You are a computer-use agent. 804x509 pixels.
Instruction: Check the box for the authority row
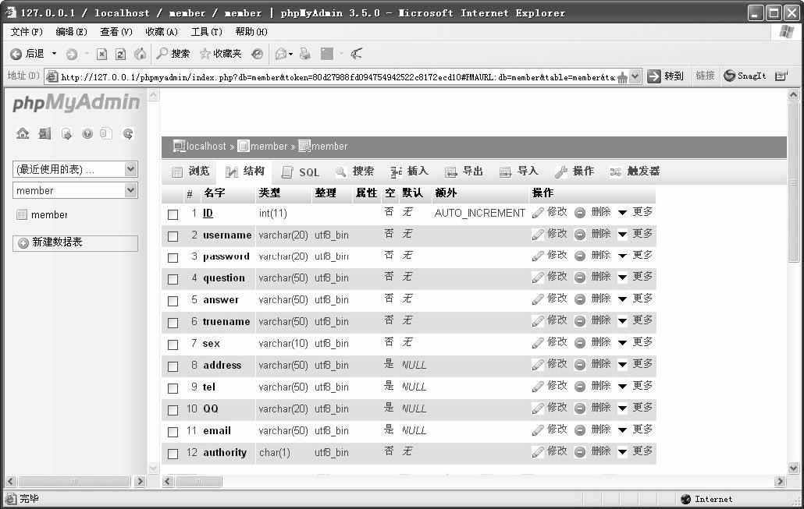173,454
